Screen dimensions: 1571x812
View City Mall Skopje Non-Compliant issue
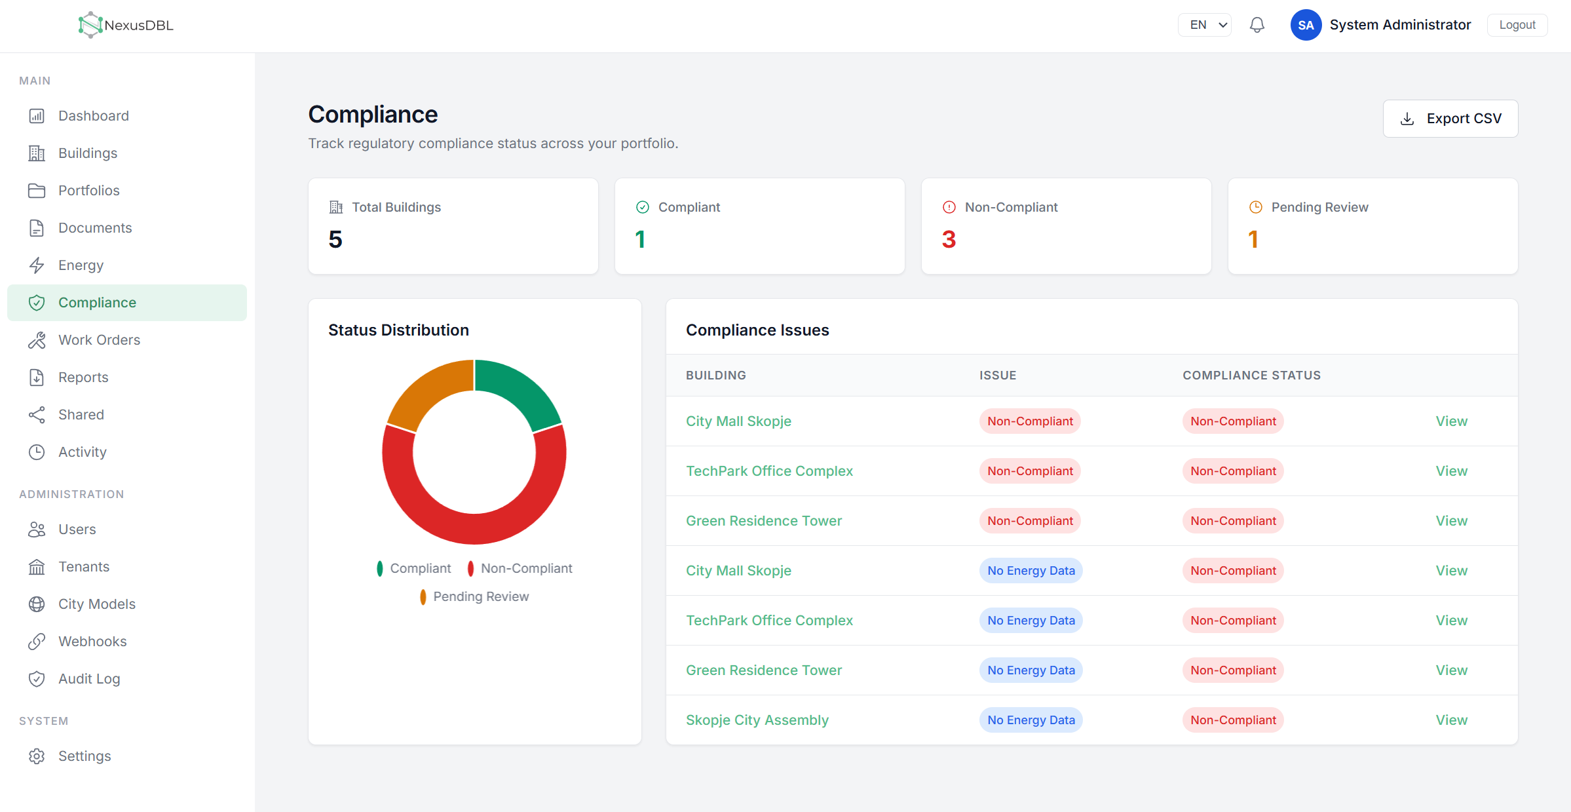pyautogui.click(x=1451, y=421)
